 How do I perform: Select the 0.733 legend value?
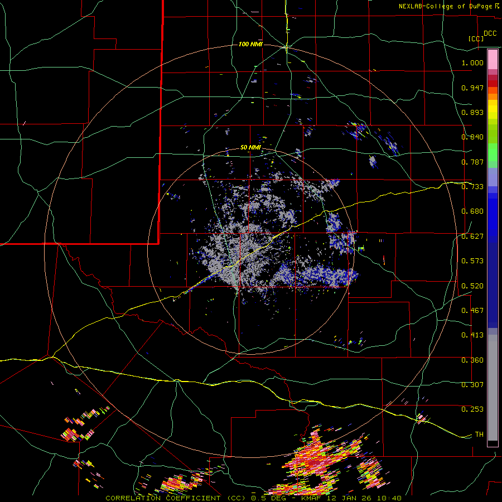(x=472, y=187)
